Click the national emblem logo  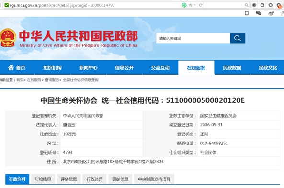click(x=8, y=38)
